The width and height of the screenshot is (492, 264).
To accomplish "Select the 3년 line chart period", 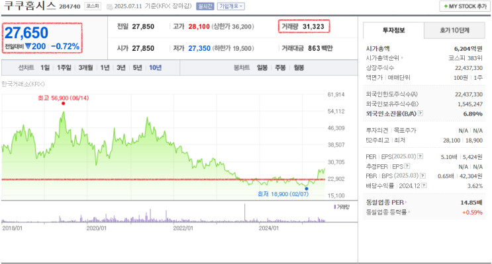I will coord(121,67).
